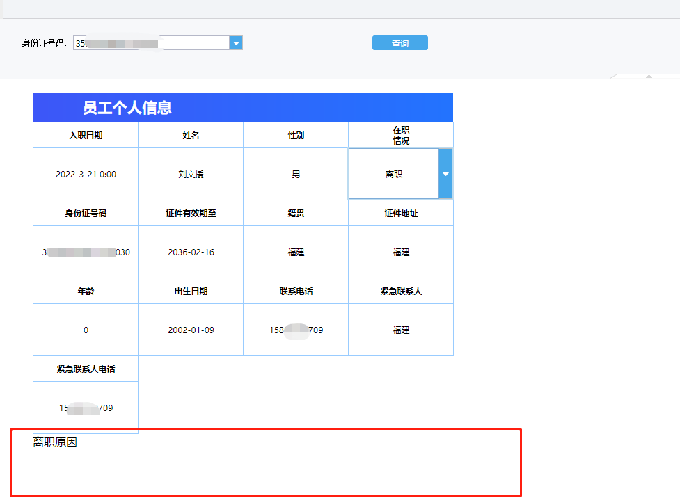Click the 证件地址 value cell 福建
Image resolution: width=680 pixels, height=498 pixels.
(x=401, y=252)
